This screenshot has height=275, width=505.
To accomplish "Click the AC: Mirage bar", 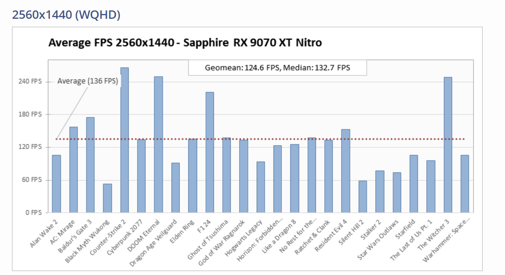I will [x=74, y=170].
